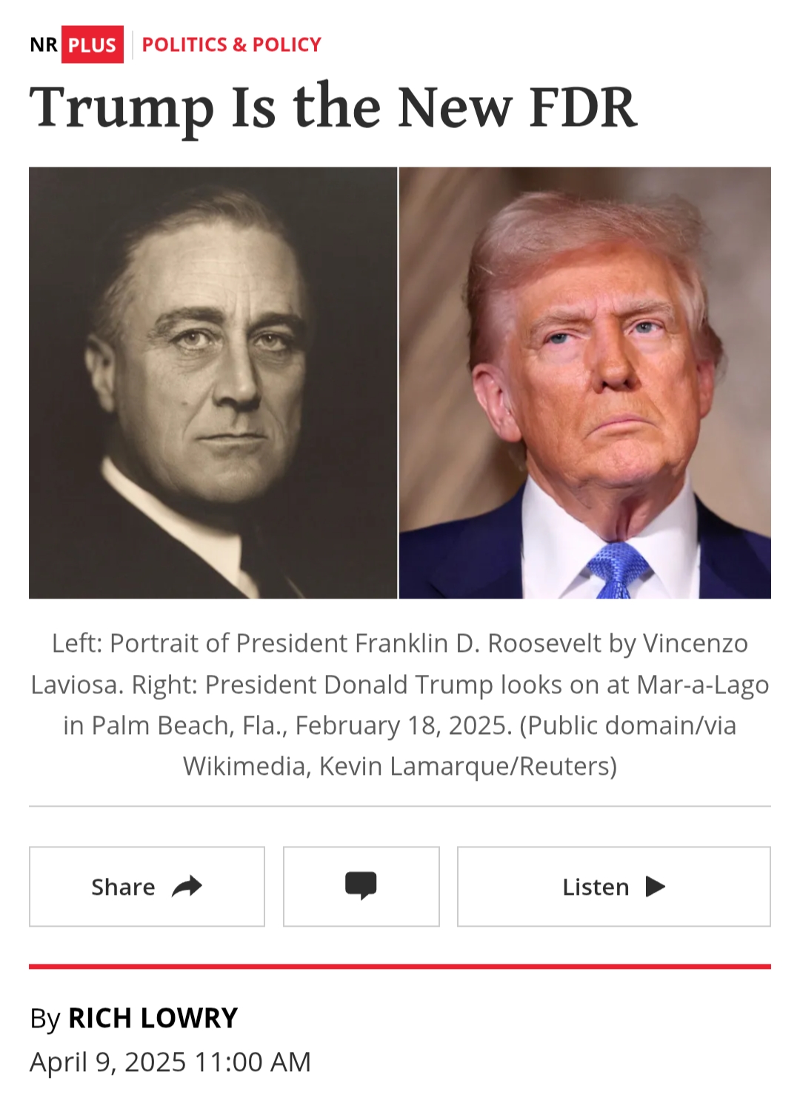This screenshot has width=800, height=1106.
Task: Open comments via the speech bubble icon
Action: tap(361, 886)
